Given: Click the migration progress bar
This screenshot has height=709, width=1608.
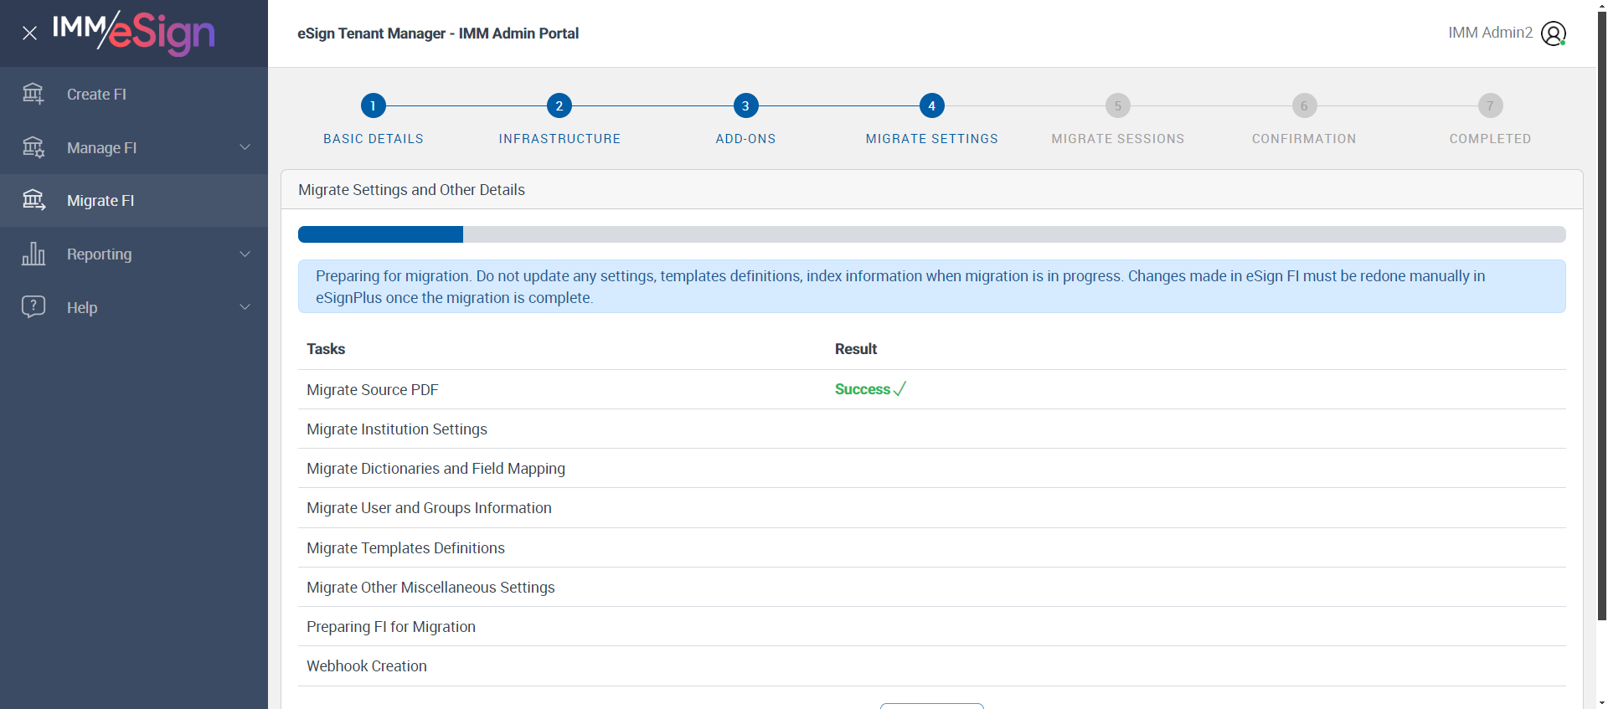Looking at the screenshot, I should pyautogui.click(x=931, y=234).
